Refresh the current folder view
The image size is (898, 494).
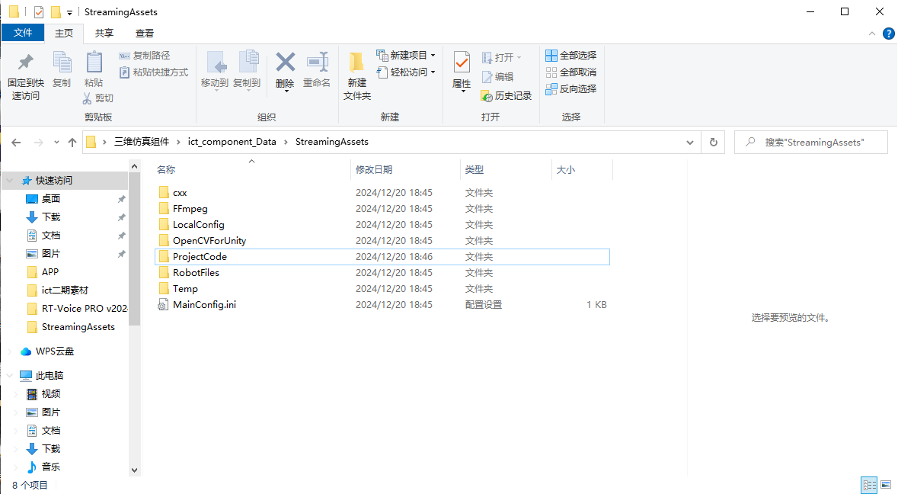pos(713,143)
